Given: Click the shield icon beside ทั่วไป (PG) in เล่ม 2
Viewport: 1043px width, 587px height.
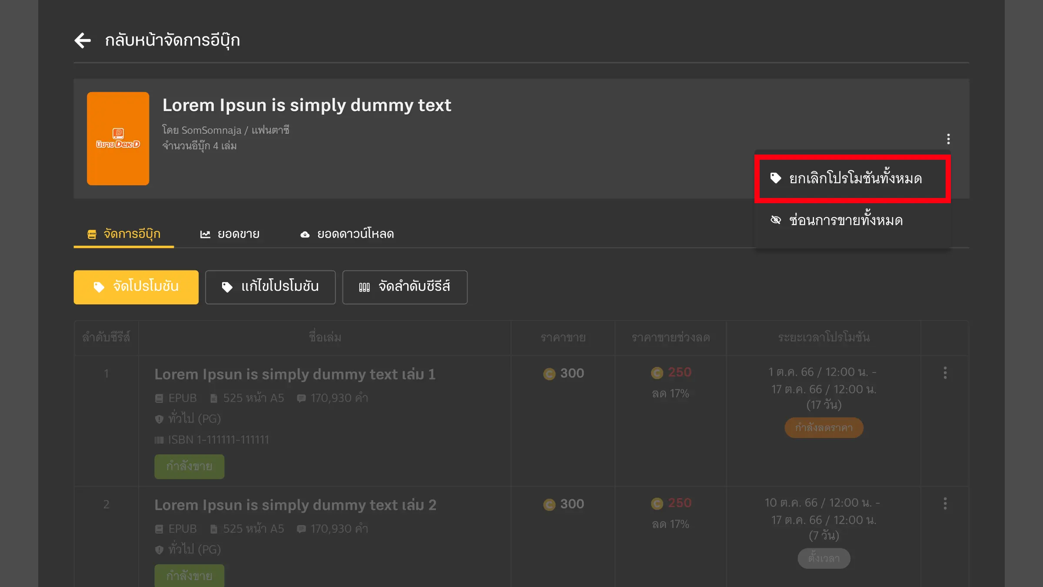Looking at the screenshot, I should 159,550.
